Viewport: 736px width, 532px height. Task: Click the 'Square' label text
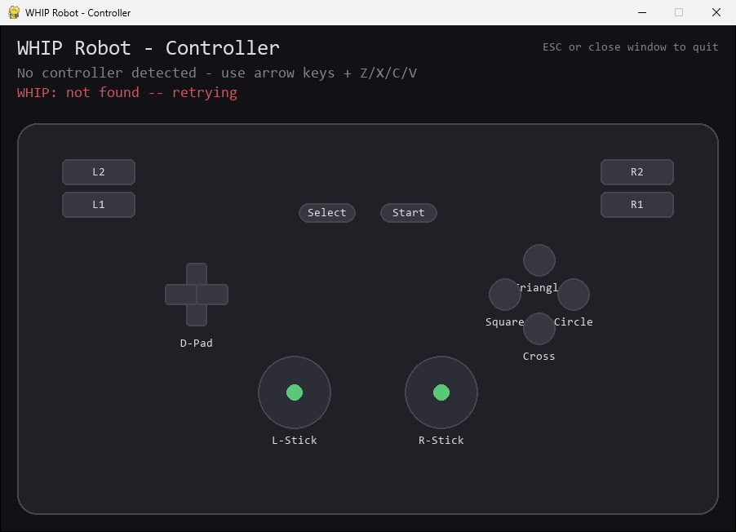point(504,322)
